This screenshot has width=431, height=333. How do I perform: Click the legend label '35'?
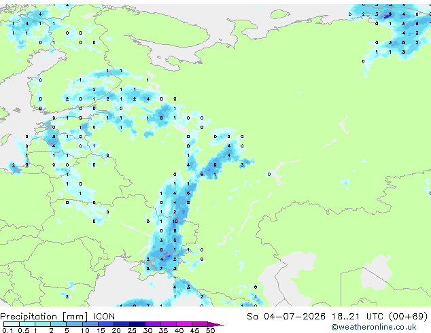pos(163,330)
